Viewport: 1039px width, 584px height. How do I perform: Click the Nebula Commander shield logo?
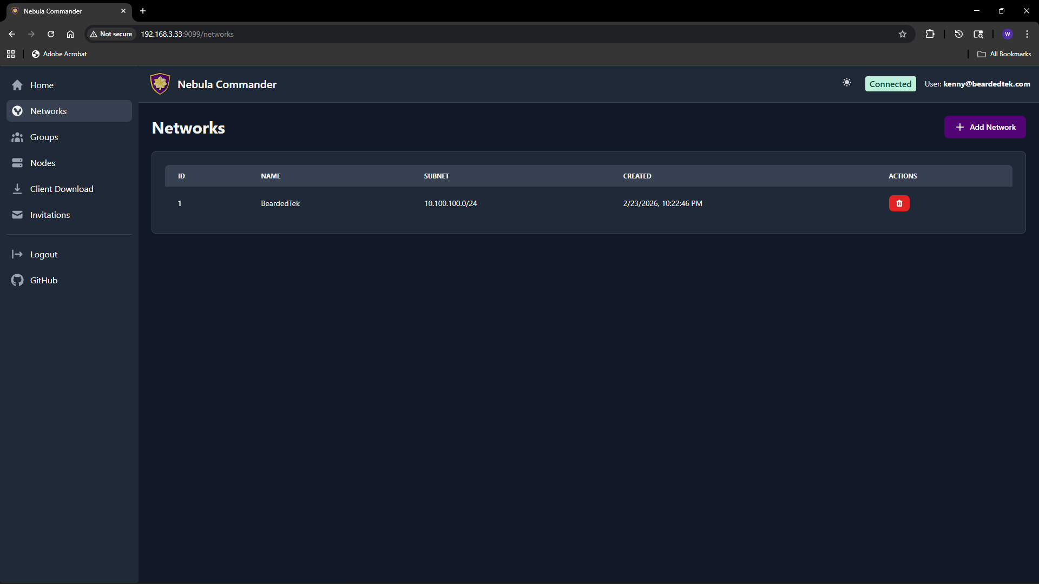[x=160, y=83]
